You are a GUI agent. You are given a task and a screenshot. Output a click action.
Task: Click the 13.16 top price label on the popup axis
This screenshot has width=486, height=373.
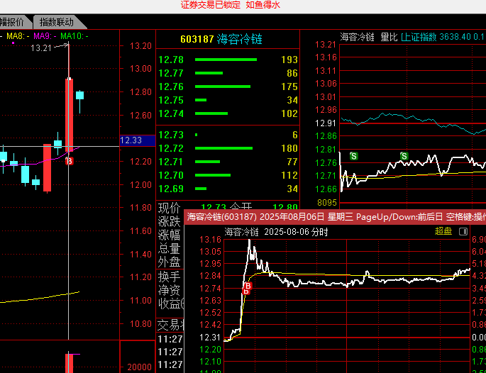(210, 239)
